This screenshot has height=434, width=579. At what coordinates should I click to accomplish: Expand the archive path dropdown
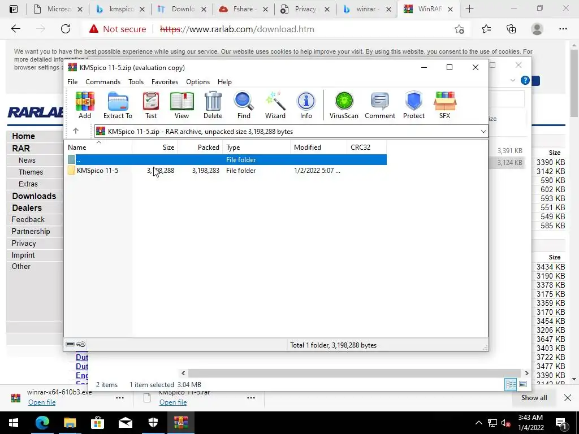[x=483, y=131]
